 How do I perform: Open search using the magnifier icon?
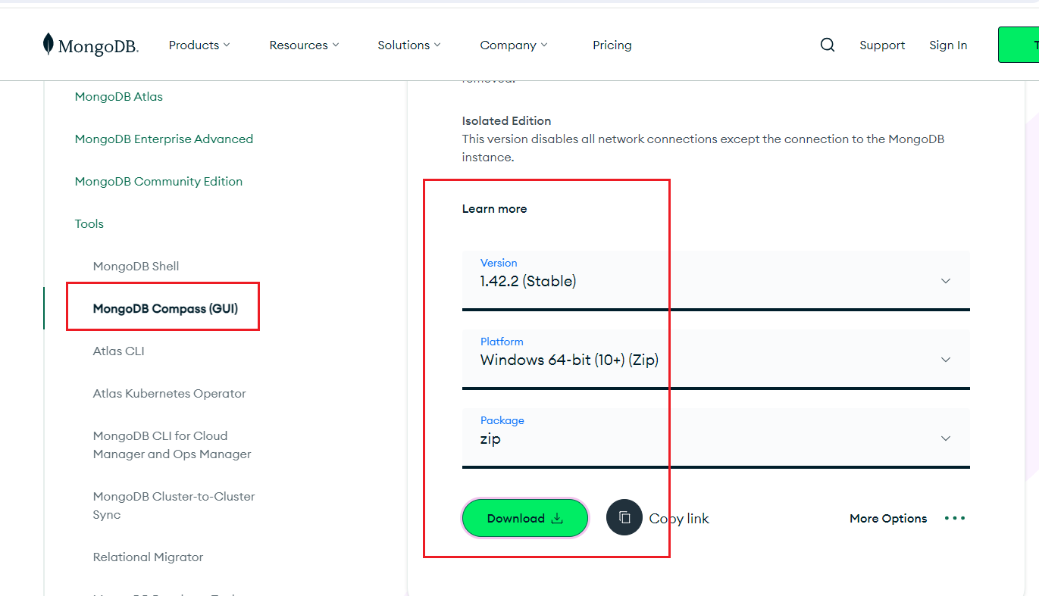[x=827, y=45]
